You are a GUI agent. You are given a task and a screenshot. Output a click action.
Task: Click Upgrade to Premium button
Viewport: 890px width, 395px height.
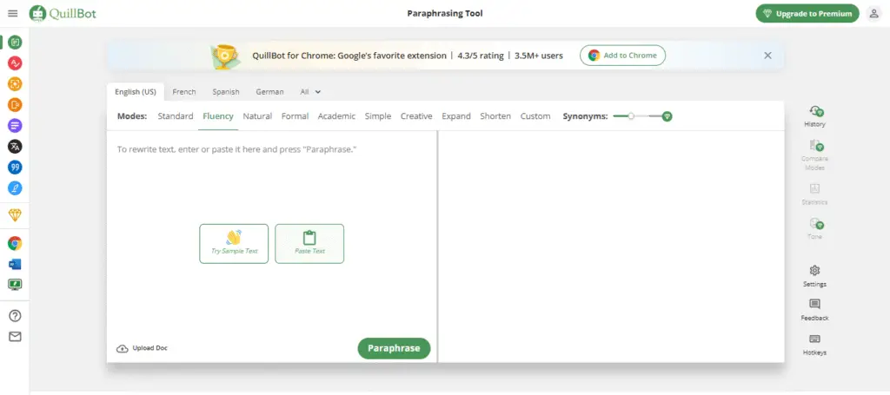coord(807,14)
